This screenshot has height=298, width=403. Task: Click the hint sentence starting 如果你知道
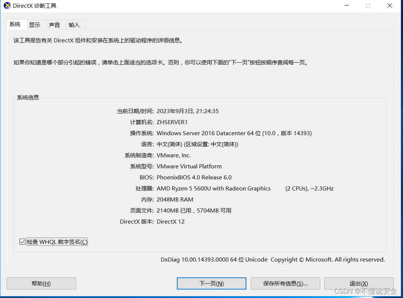[x=161, y=63]
